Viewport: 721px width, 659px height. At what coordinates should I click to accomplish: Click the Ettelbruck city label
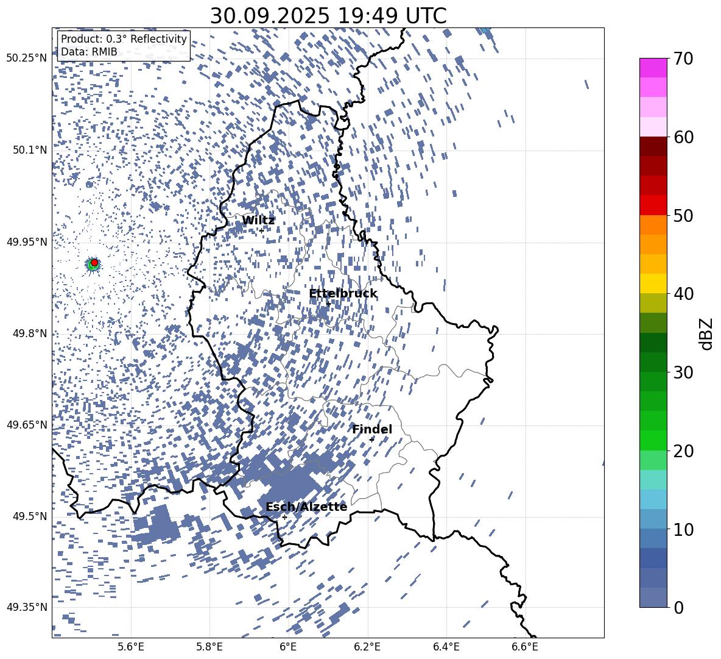tap(343, 294)
